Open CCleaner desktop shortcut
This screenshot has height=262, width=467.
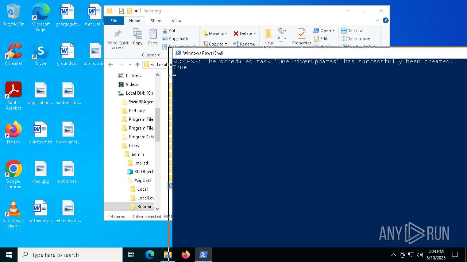(13, 54)
